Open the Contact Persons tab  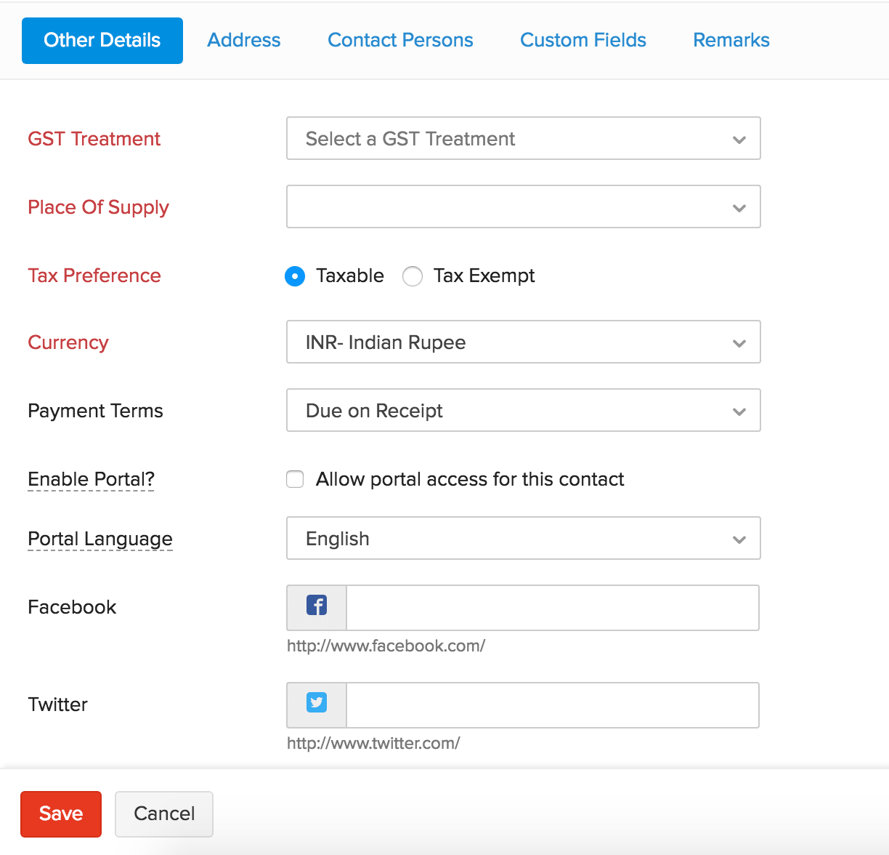click(x=400, y=40)
